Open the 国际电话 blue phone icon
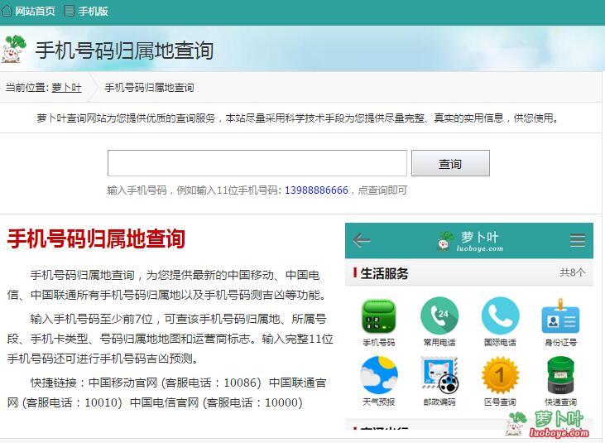605x443 pixels. point(500,316)
